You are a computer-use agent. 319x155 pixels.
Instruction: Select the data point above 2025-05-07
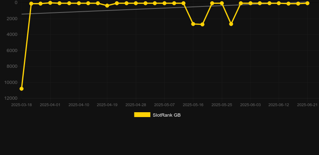pos(164,3)
